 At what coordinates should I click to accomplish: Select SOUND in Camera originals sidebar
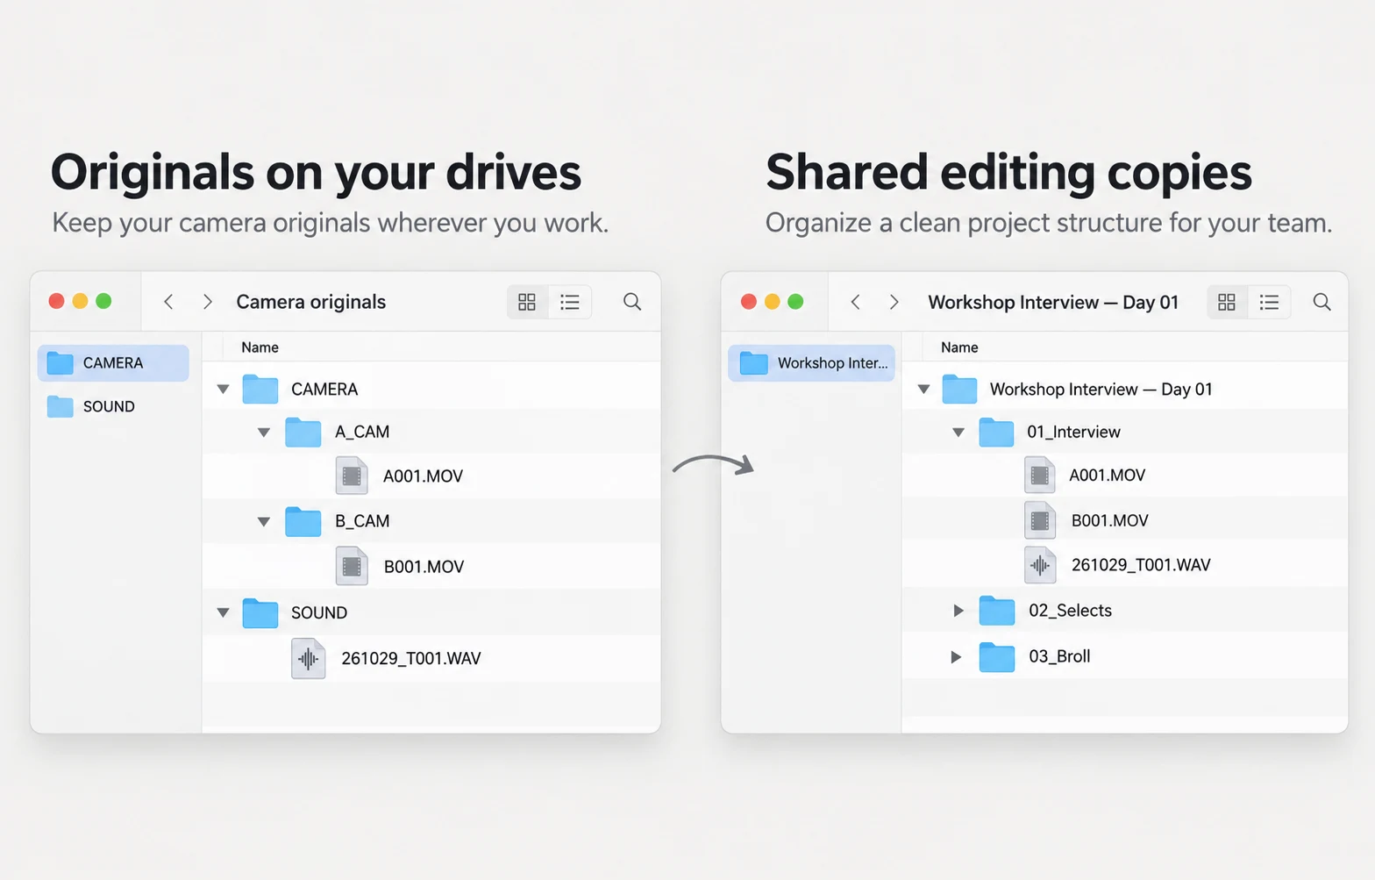[x=113, y=406]
